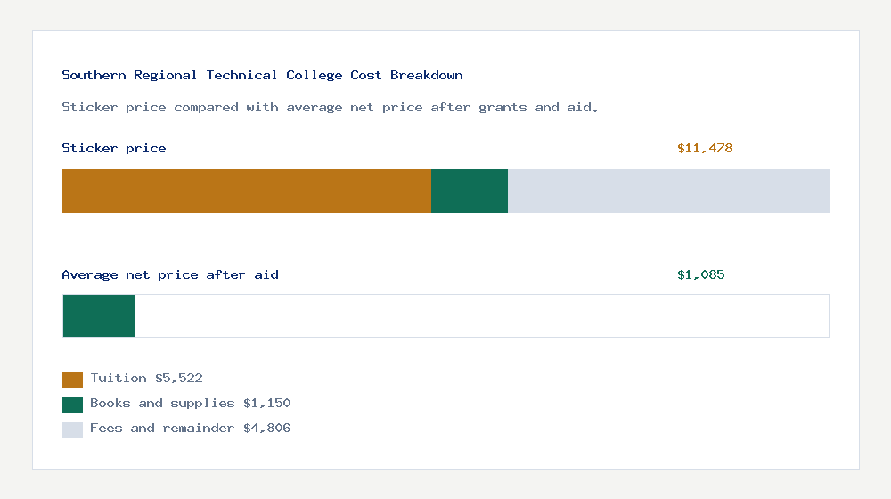Image resolution: width=891 pixels, height=499 pixels.
Task: Click the $1,085 net price value
Action: click(700, 275)
